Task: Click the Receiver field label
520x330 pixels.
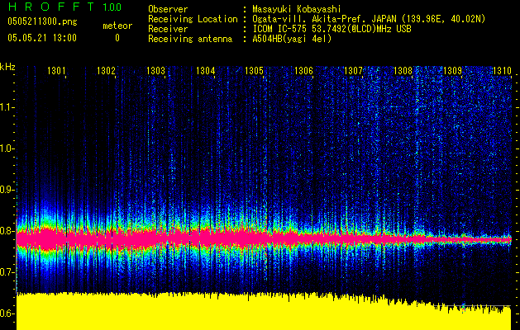Action: (168, 29)
